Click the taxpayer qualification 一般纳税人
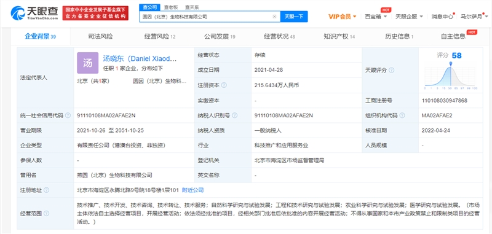492x234 pixels. 268,131
